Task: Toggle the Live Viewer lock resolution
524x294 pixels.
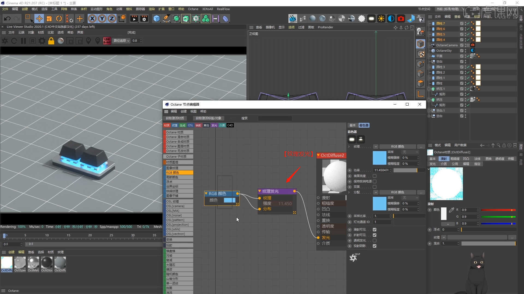Action: (x=51, y=41)
